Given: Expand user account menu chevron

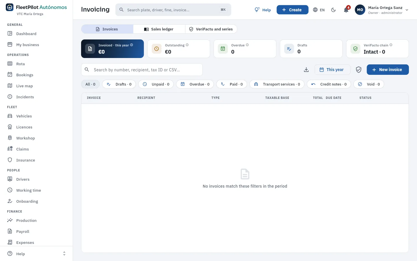Looking at the screenshot, I should point(407,10).
